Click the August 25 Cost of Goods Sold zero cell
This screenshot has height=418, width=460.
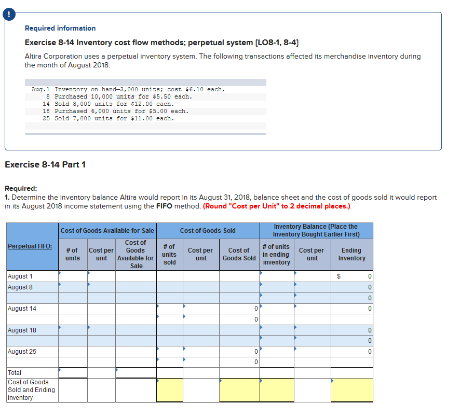pyautogui.click(x=255, y=351)
